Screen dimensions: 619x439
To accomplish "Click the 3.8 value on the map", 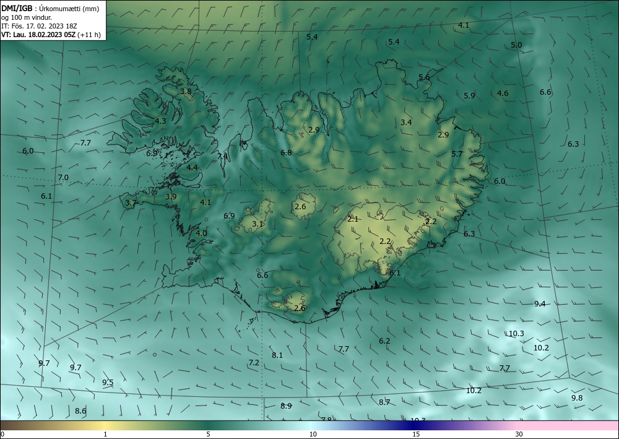I will click(186, 92).
